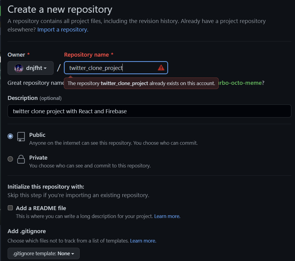295x261 pixels.
Task: Click the 'Repository name' label
Action: (87, 55)
